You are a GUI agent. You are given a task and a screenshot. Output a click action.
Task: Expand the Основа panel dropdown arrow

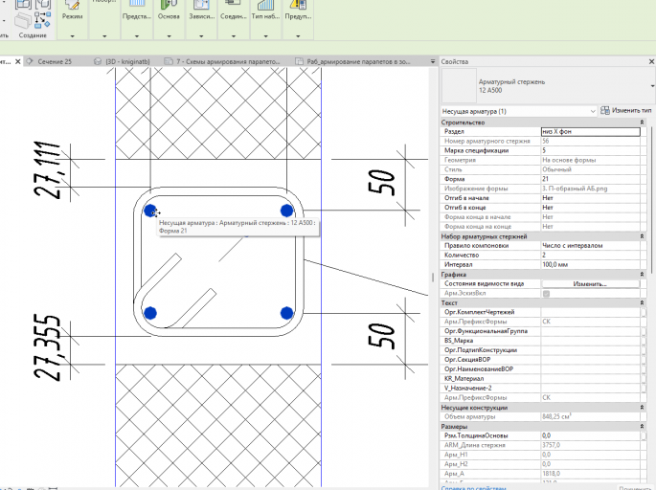coord(169,36)
